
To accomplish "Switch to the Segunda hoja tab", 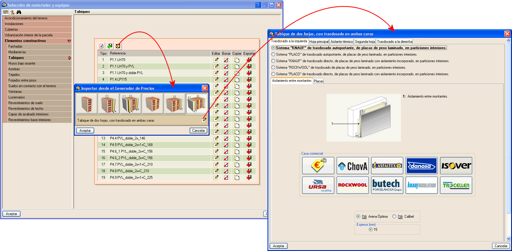I will (365, 42).
